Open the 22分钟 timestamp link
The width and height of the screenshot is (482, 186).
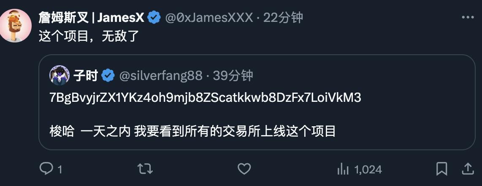coord(283,18)
